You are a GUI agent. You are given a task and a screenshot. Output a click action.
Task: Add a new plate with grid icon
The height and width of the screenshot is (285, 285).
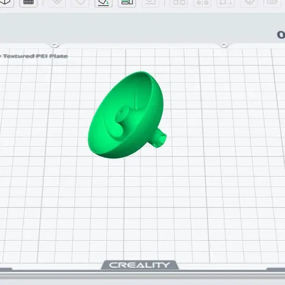coord(28,2)
